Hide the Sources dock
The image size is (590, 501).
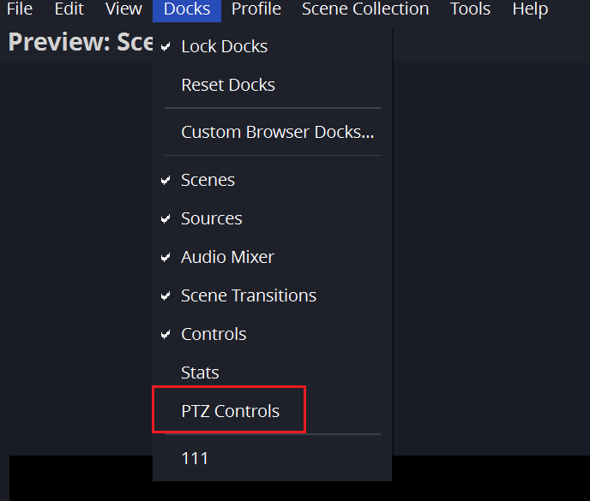click(x=212, y=218)
